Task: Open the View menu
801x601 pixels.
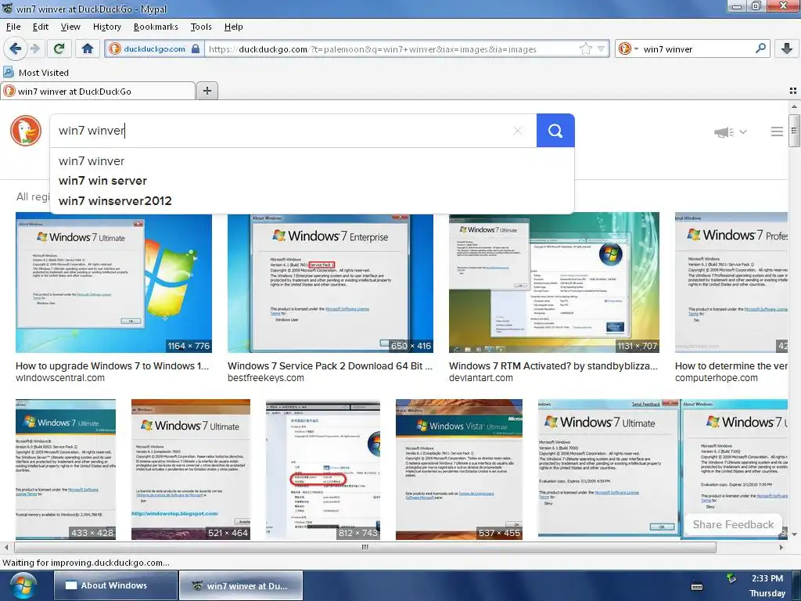Action: [70, 27]
